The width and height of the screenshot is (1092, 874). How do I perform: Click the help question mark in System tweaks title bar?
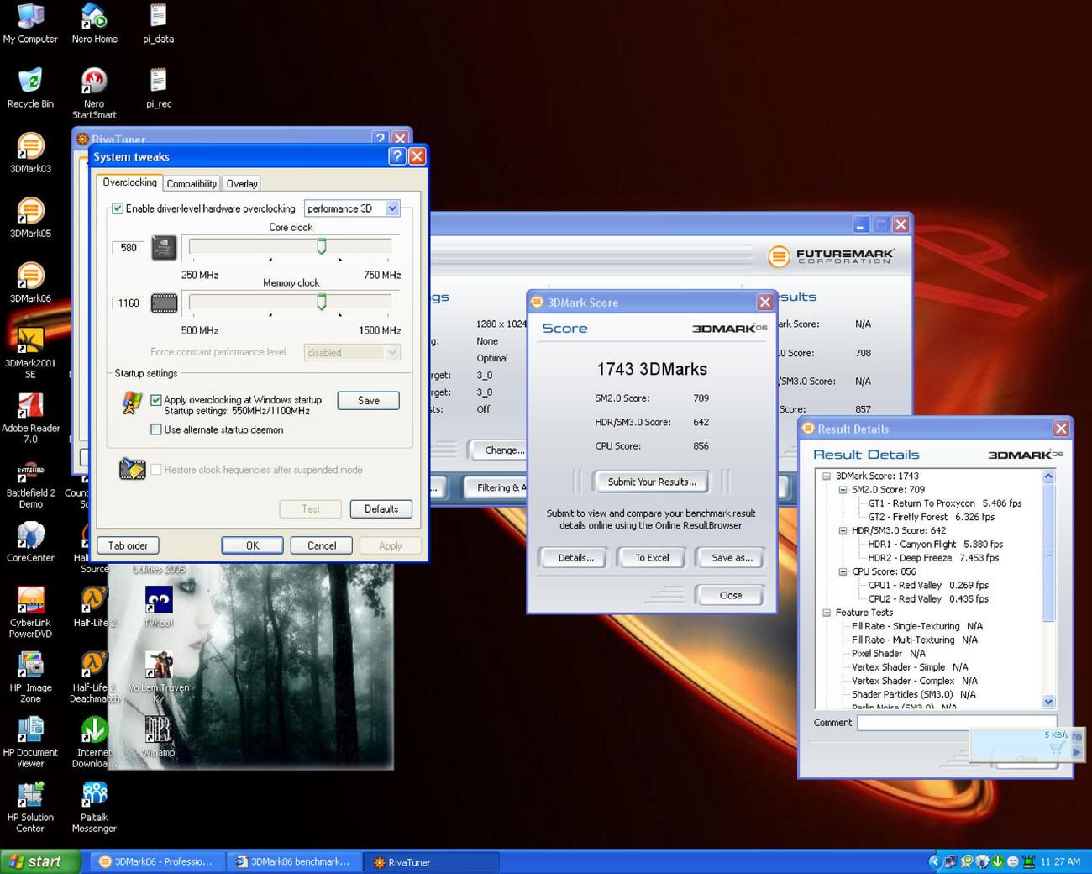(x=397, y=156)
